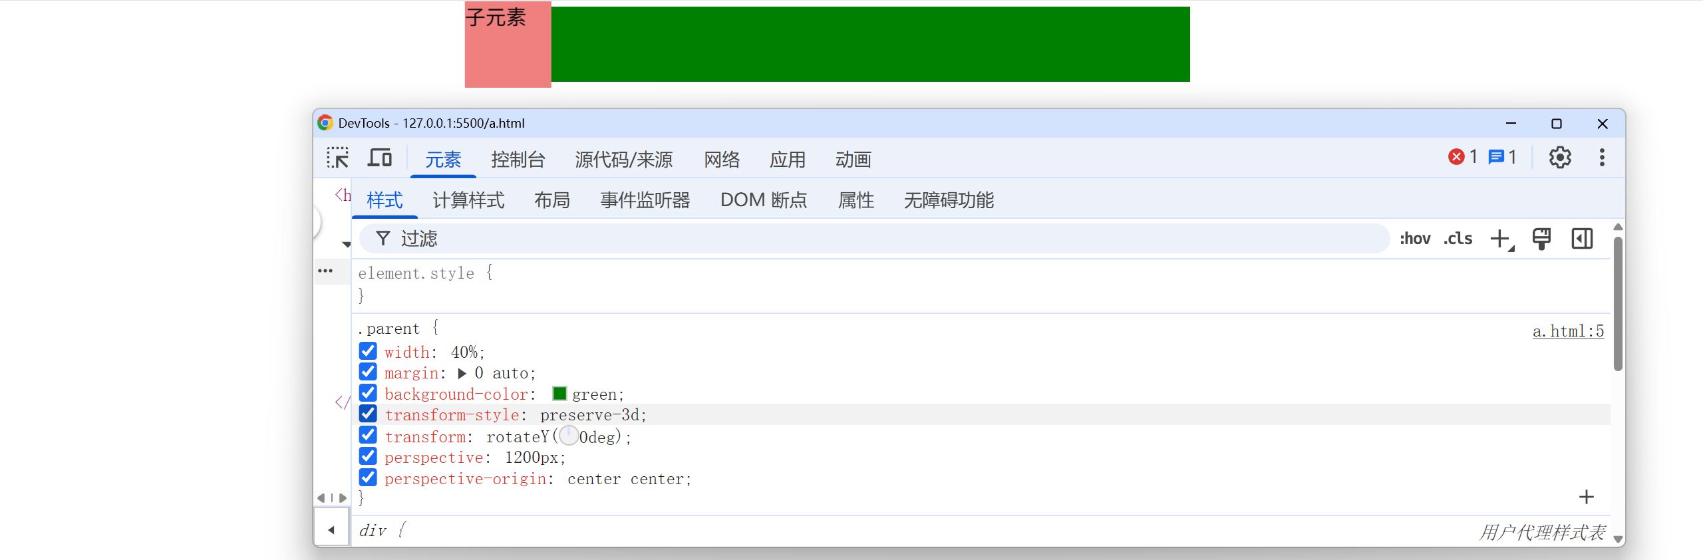The width and height of the screenshot is (1703, 560).
Task: Close the DevTools window
Action: [x=1603, y=123]
